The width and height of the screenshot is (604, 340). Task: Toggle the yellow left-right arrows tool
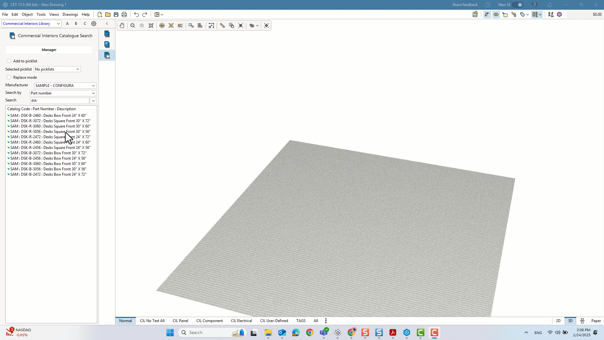point(496,14)
